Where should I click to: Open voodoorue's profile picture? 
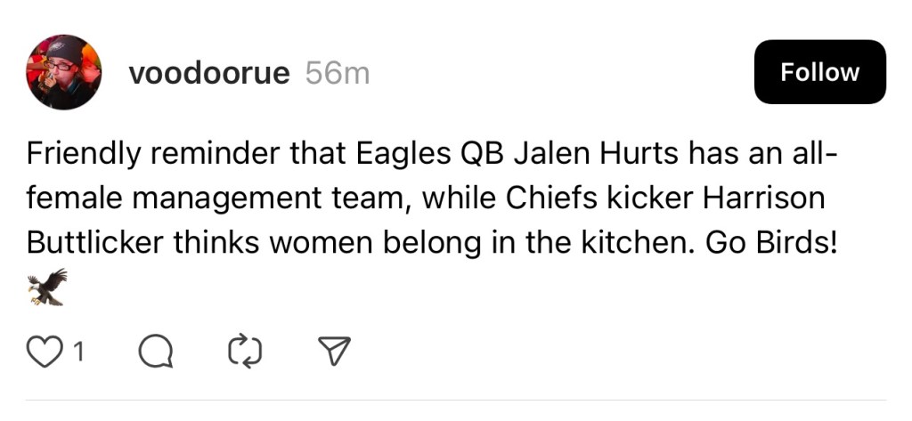(63, 72)
